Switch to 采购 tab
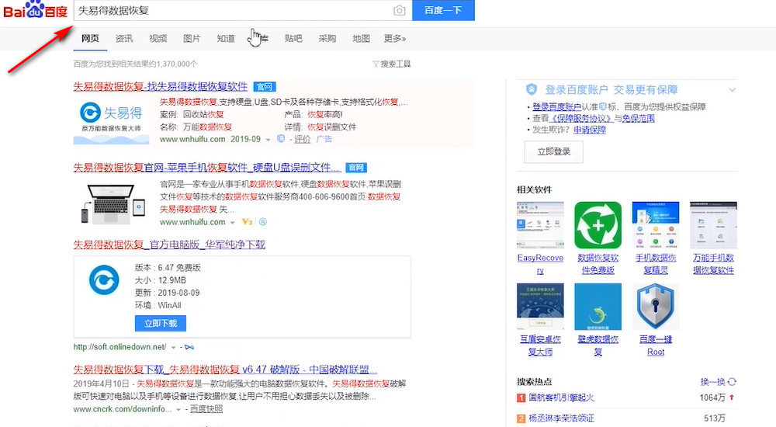Viewport: 776px width, 427px height. pyautogui.click(x=327, y=39)
